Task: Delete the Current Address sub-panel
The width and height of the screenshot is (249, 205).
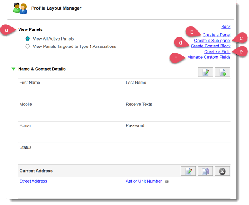Action: tap(222, 171)
